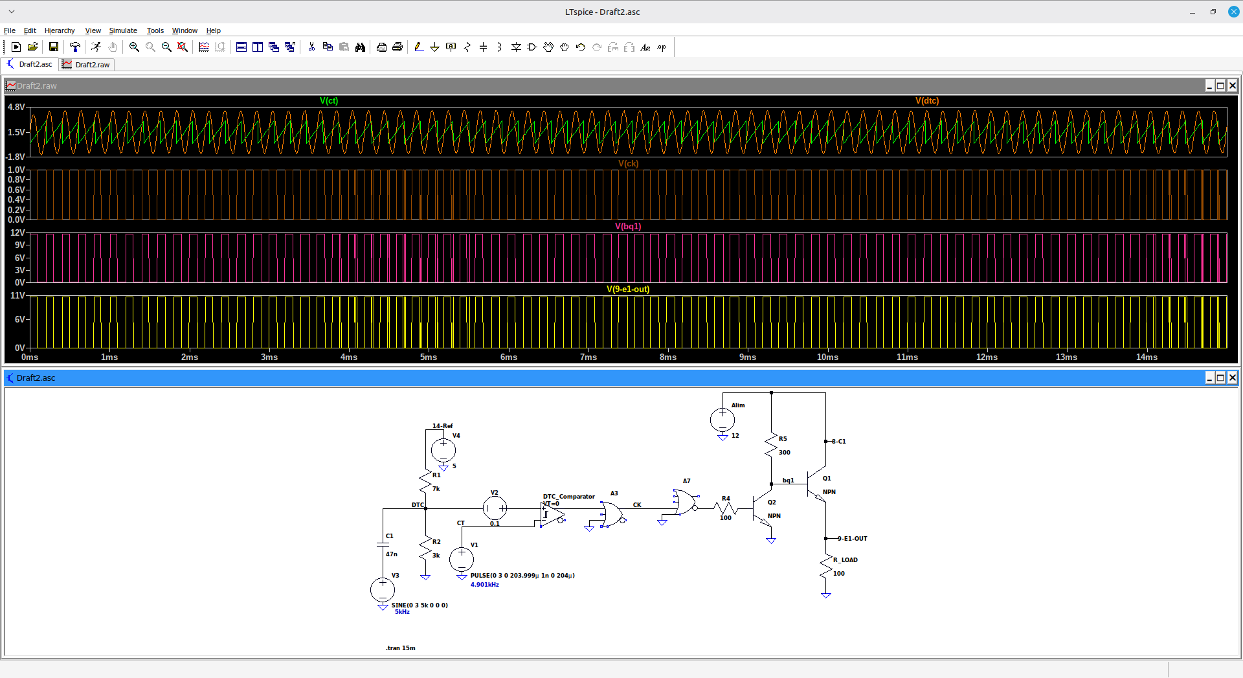Open the Tools menu

click(x=155, y=30)
